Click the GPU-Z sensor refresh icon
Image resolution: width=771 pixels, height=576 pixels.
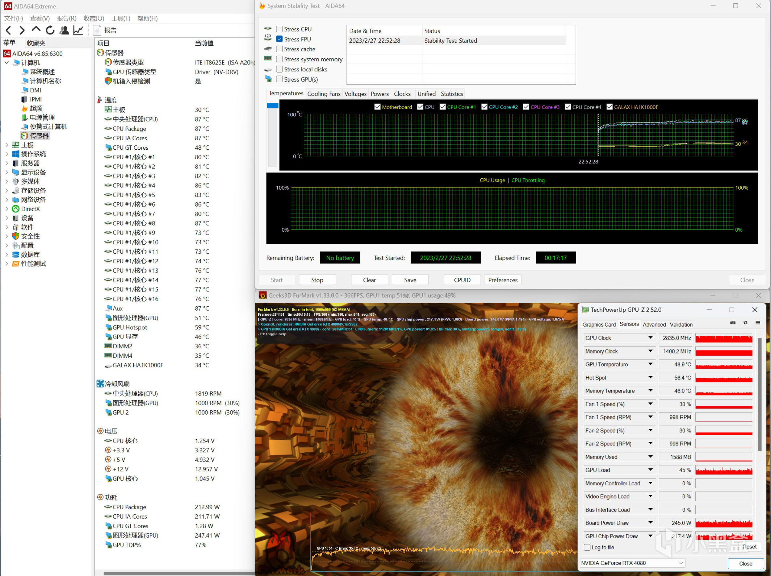(745, 323)
